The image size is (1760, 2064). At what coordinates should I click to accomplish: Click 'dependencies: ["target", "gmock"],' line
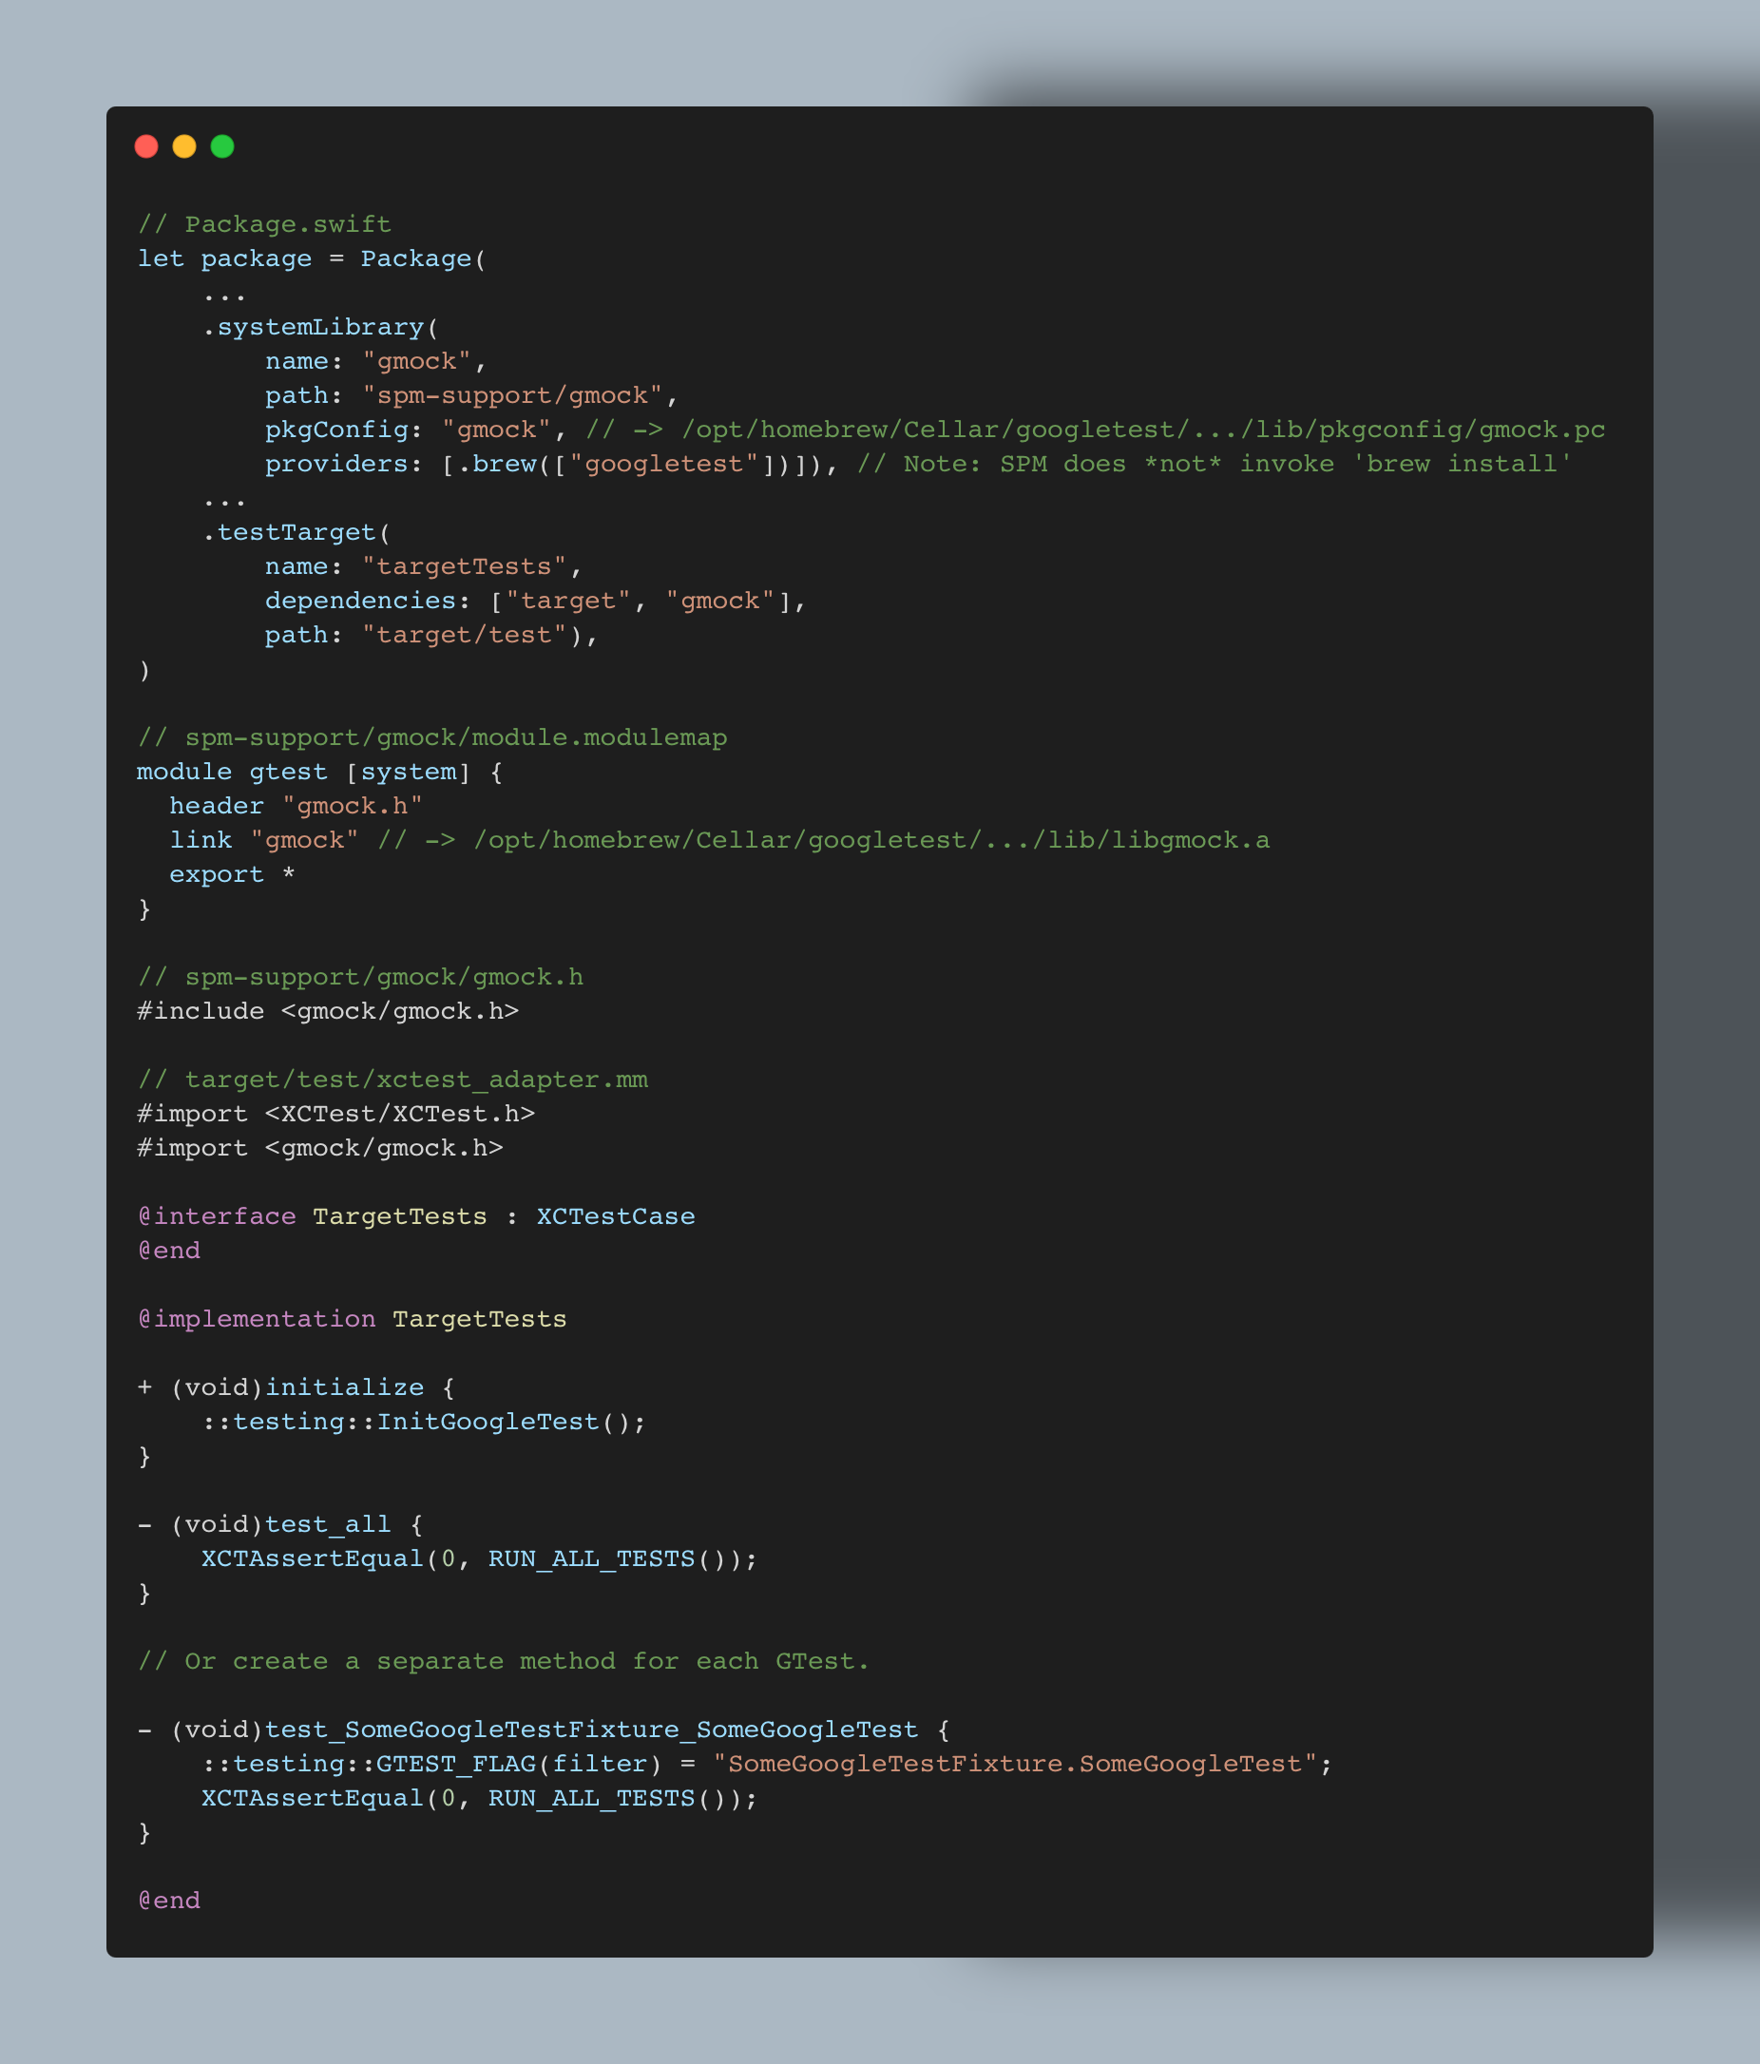tap(535, 601)
